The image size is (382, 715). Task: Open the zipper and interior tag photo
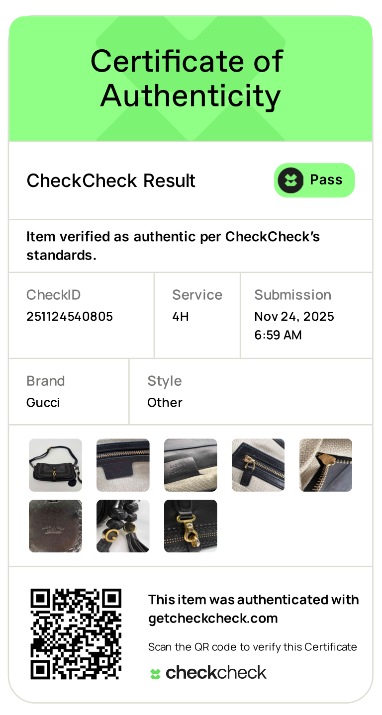point(123,465)
